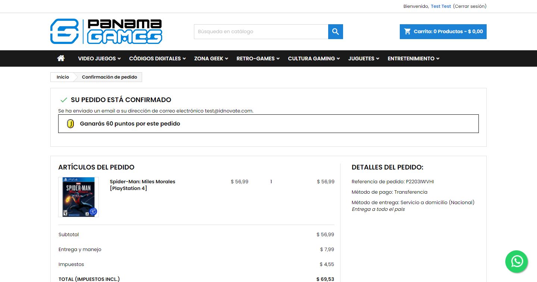The height and width of the screenshot is (282, 537).
Task: Open the WhatsApp chat bubble
Action: [x=516, y=262]
